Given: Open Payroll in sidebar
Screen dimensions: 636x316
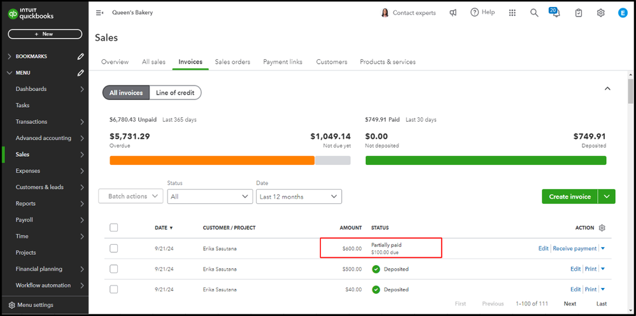Looking at the screenshot, I should pyautogui.click(x=24, y=220).
